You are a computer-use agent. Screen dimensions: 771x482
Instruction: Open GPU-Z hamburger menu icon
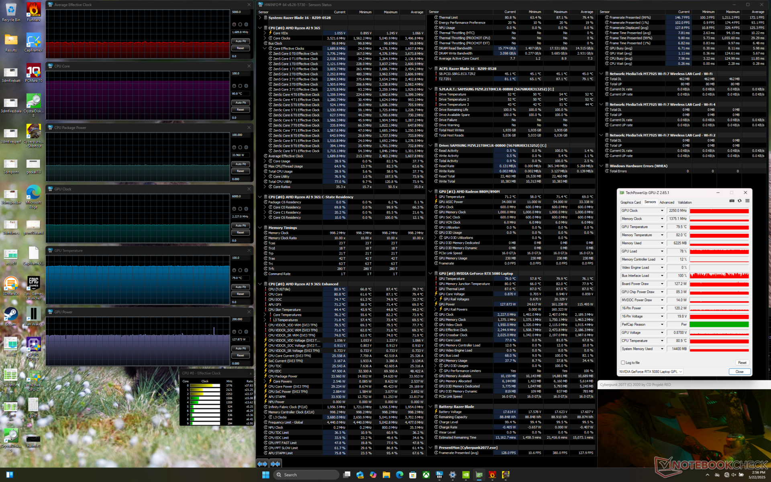747,201
